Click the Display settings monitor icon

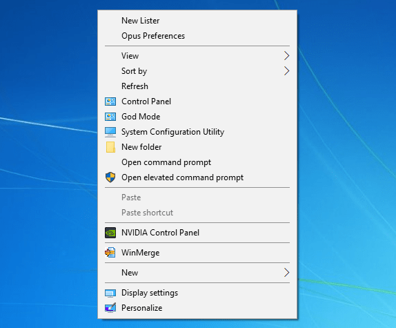click(110, 293)
